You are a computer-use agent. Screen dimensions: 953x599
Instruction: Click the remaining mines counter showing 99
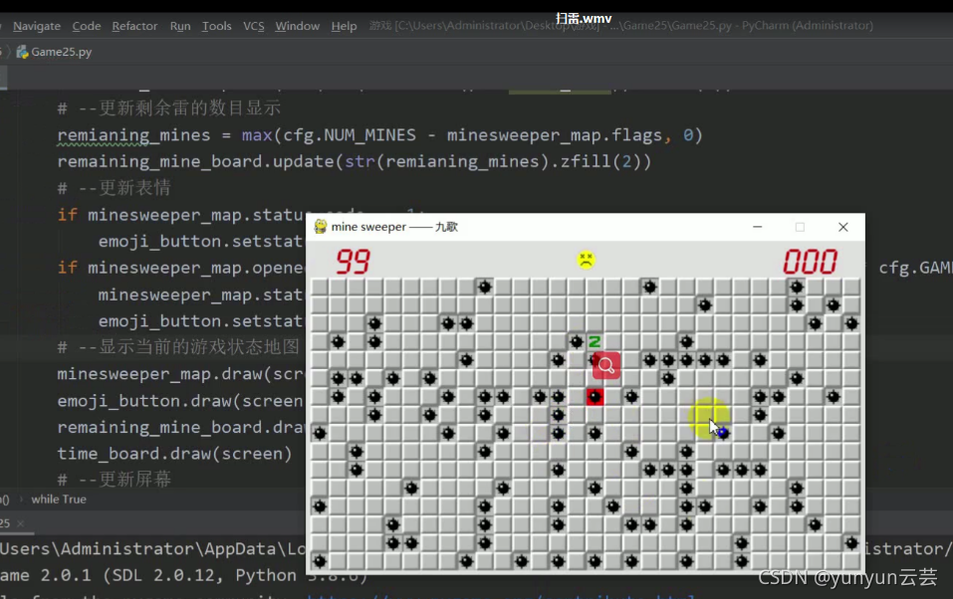[353, 262]
